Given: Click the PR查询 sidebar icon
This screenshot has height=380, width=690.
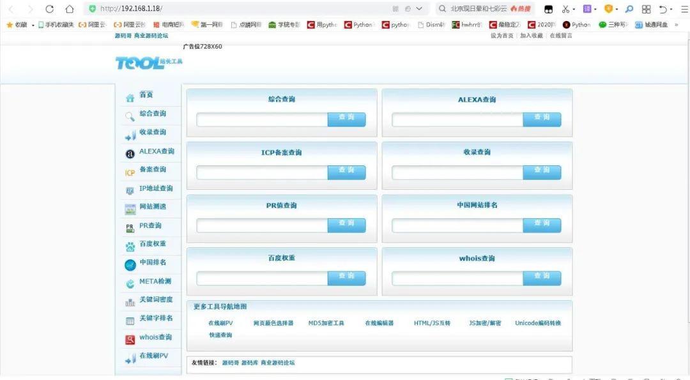Looking at the screenshot, I should click(130, 228).
